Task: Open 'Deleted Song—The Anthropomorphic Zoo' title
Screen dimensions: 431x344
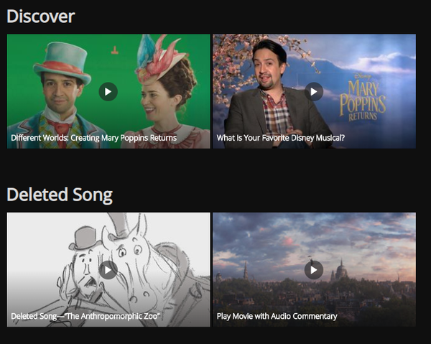Action: [x=85, y=316]
